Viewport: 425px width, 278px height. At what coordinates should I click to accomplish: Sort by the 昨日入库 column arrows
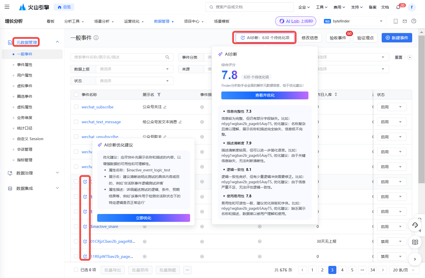click(336, 95)
